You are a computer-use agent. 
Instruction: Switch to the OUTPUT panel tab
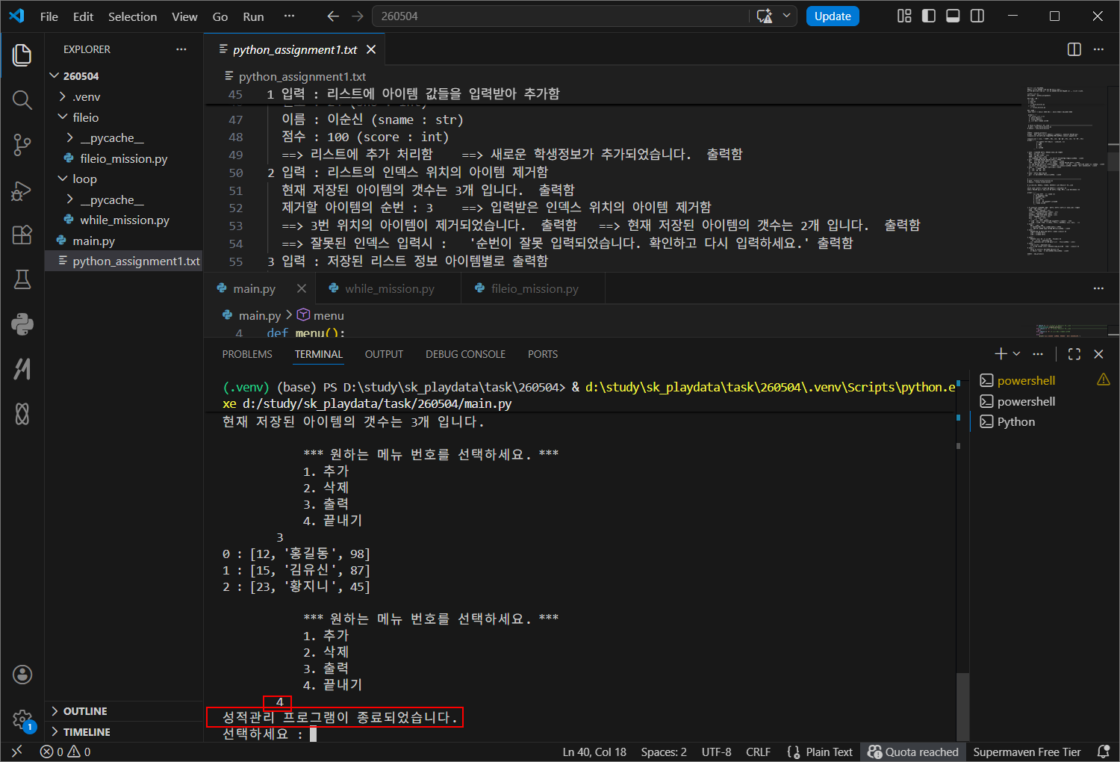point(384,354)
